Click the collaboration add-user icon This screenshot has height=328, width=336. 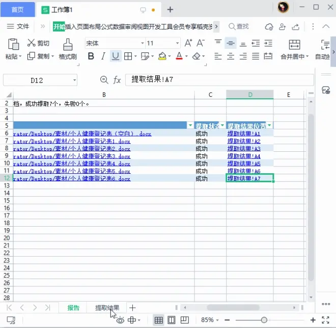[283, 27]
